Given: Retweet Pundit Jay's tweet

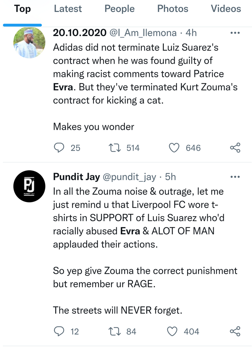Looking at the screenshot, I should [113, 331].
